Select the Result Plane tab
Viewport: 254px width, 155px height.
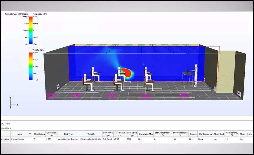(x=6, y=128)
